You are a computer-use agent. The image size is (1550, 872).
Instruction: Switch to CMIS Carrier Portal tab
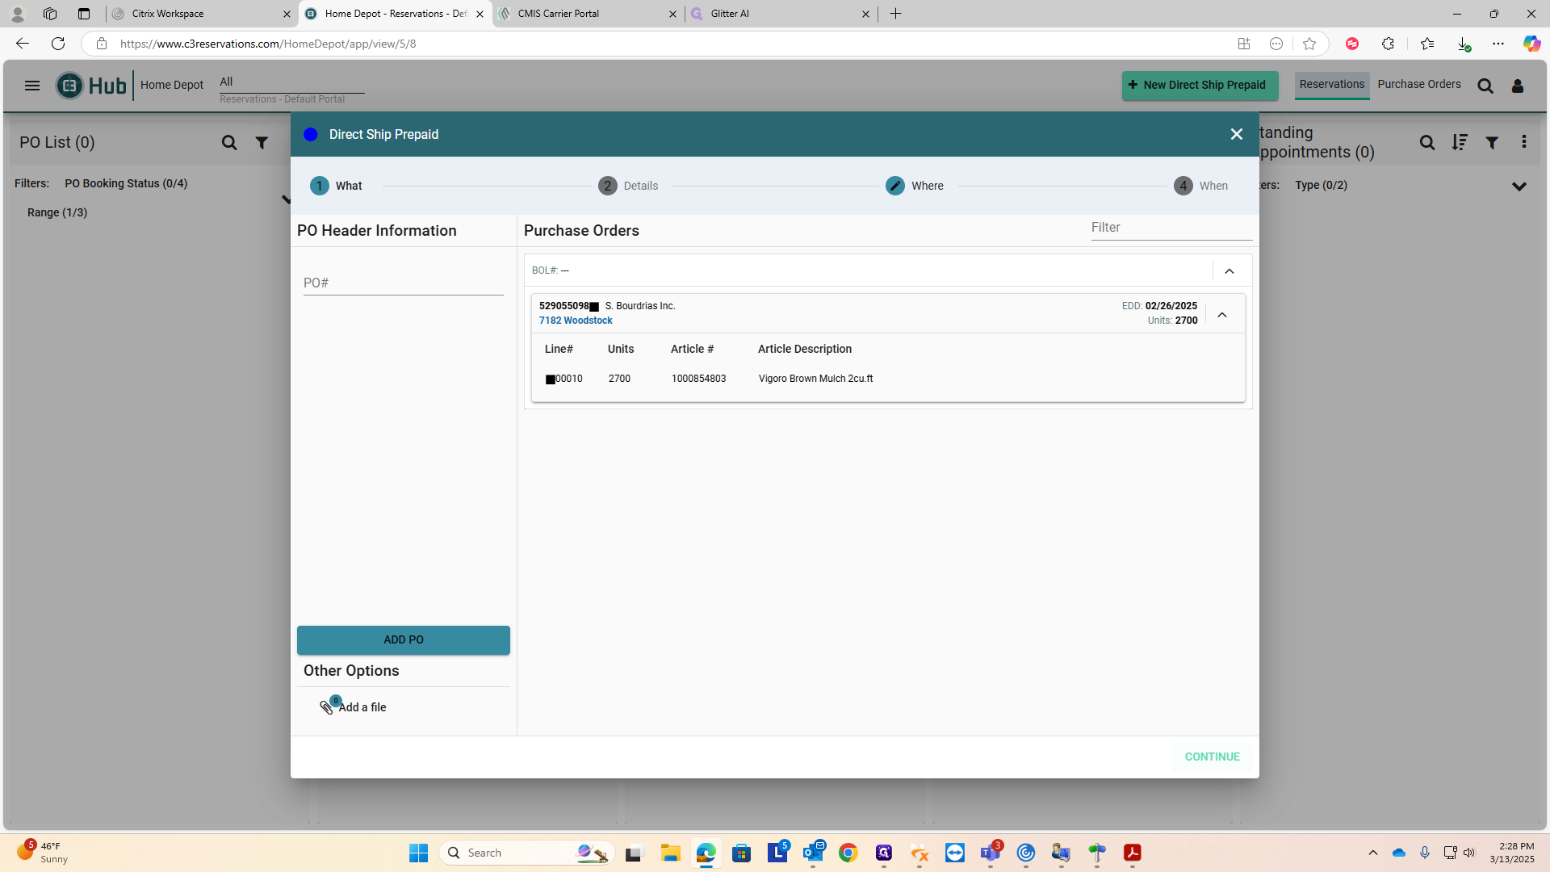589,14
